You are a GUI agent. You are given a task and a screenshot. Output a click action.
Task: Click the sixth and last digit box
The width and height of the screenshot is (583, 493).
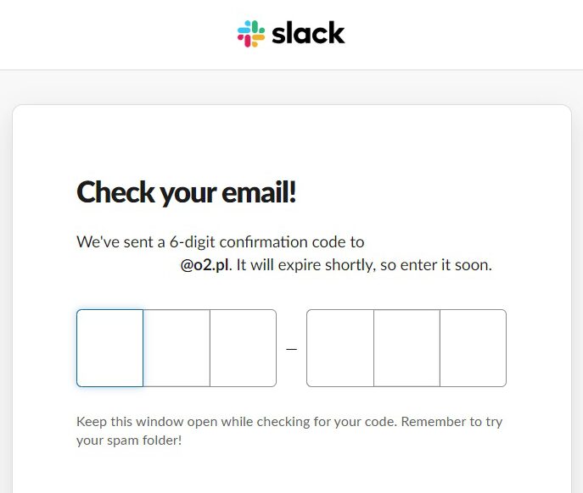[474, 348]
